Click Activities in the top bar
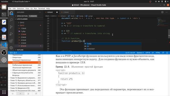Viewport: 170px width, 96px height. click(5, 2)
